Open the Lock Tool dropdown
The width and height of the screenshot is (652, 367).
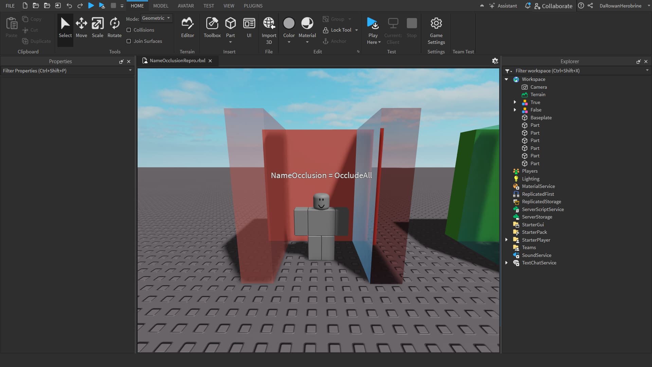(x=357, y=30)
